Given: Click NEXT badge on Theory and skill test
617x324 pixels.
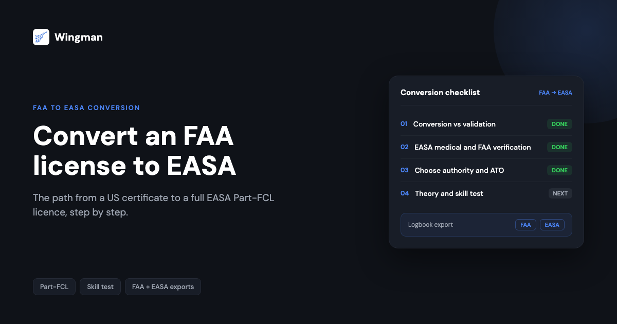Looking at the screenshot, I should (x=560, y=193).
